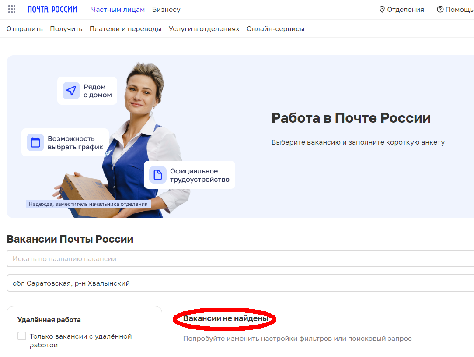This screenshot has height=357, width=474.
Task: Click the question mark Помощь icon
Action: click(x=440, y=9)
